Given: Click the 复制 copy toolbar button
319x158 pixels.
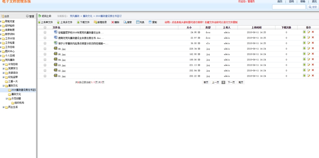Looking at the screenshot, I should tap(153, 22).
